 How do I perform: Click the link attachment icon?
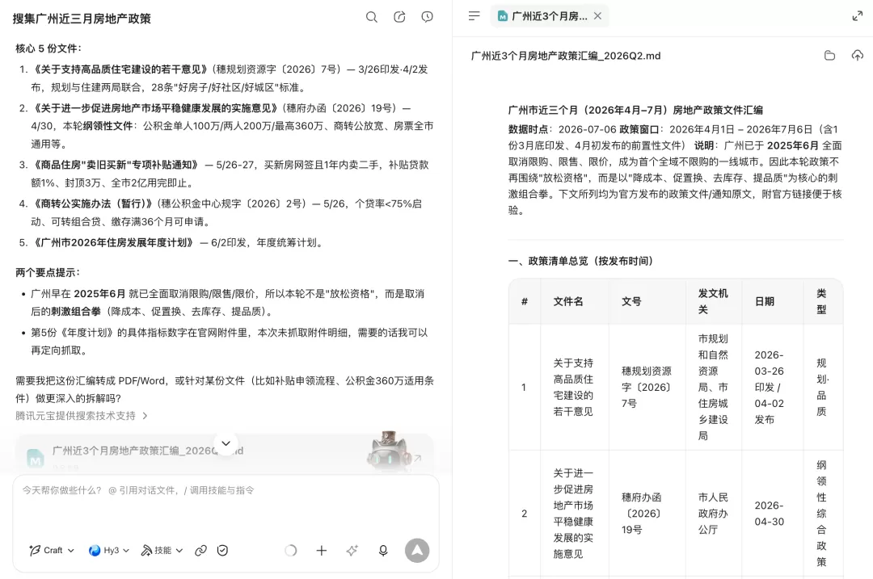201,550
